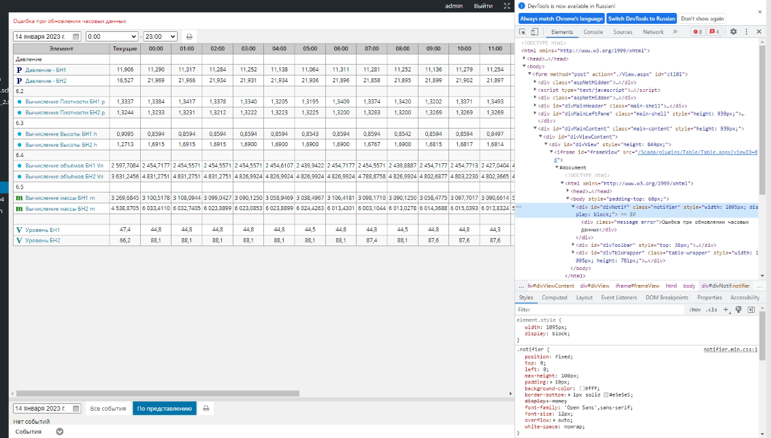Click the admin user name
771x438 pixels.
pos(454,6)
